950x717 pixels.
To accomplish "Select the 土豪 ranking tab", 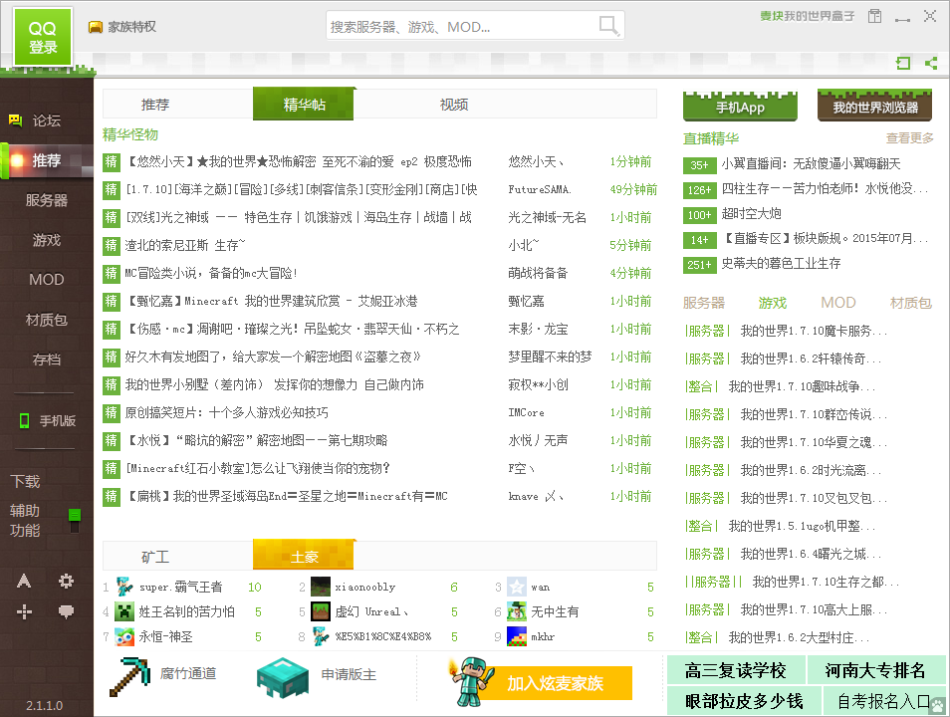I will (x=304, y=555).
